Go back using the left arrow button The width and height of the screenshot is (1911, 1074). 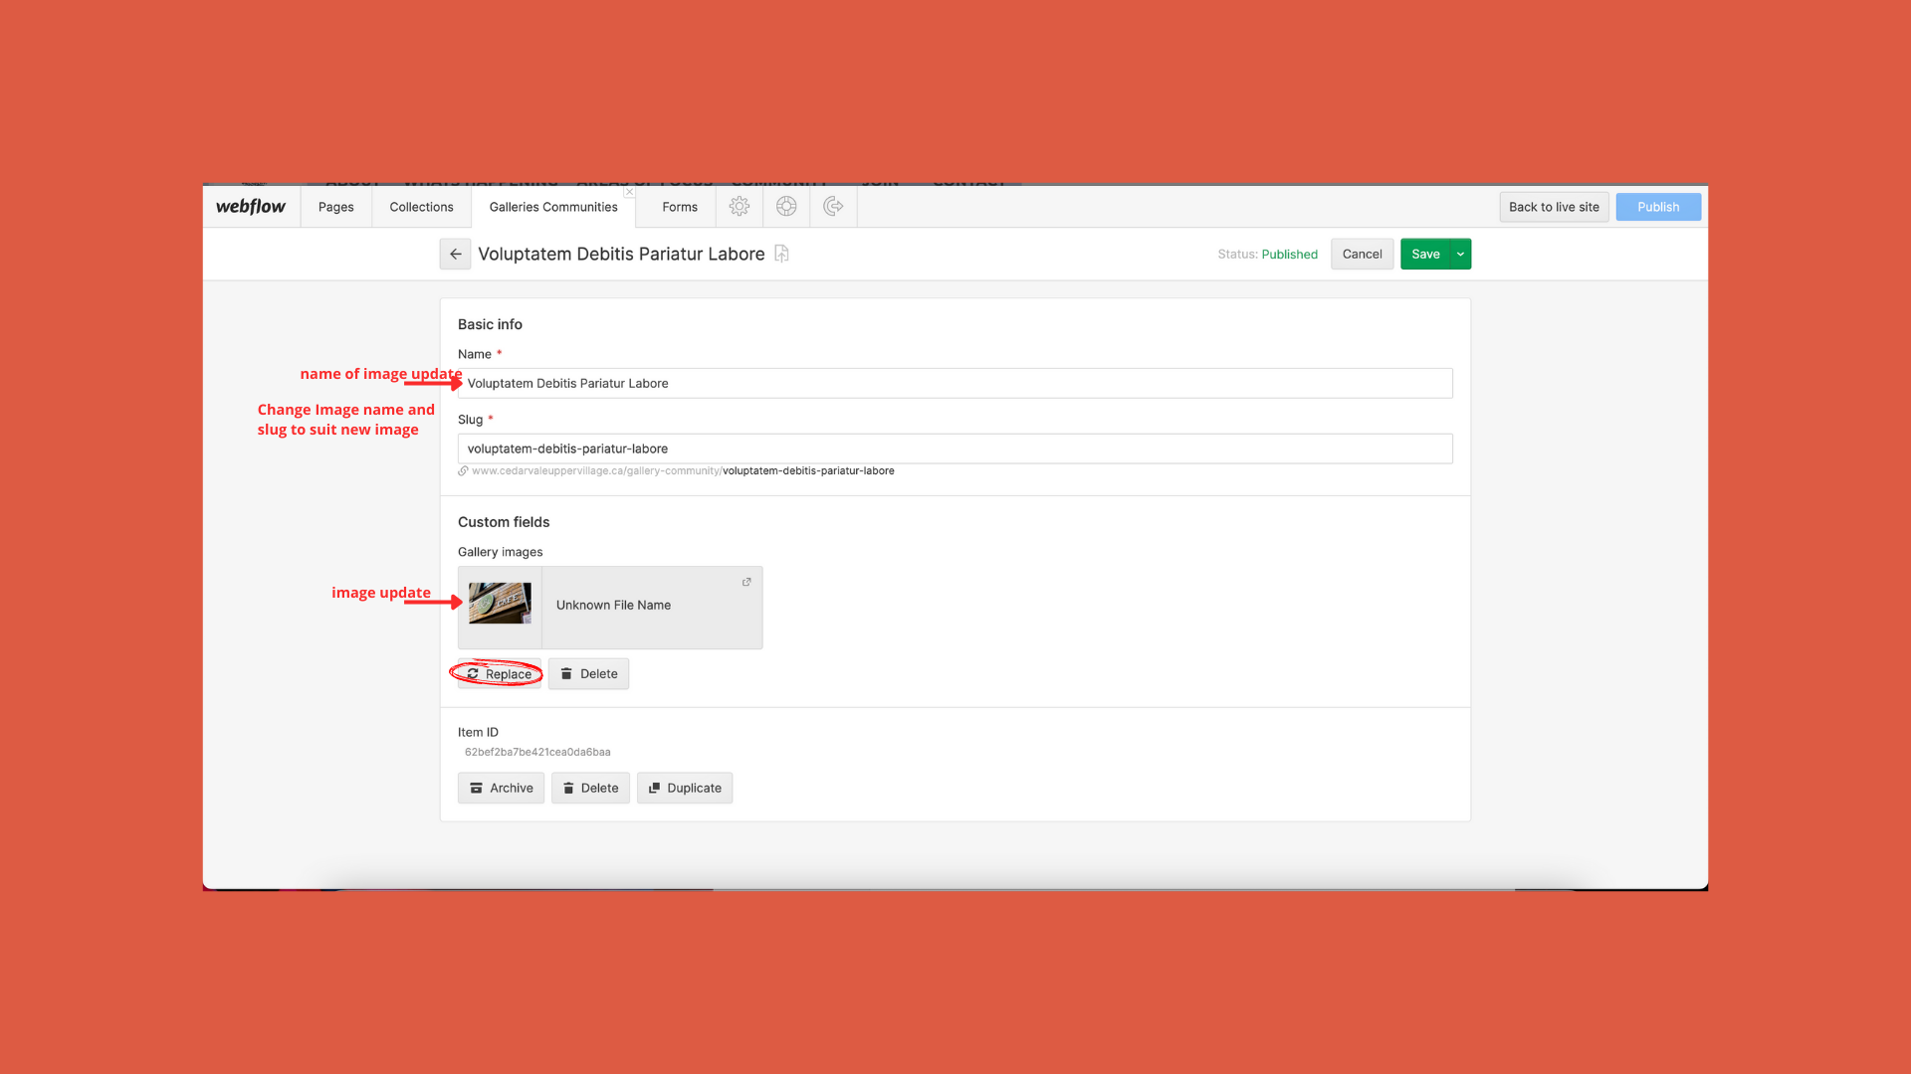[455, 255]
